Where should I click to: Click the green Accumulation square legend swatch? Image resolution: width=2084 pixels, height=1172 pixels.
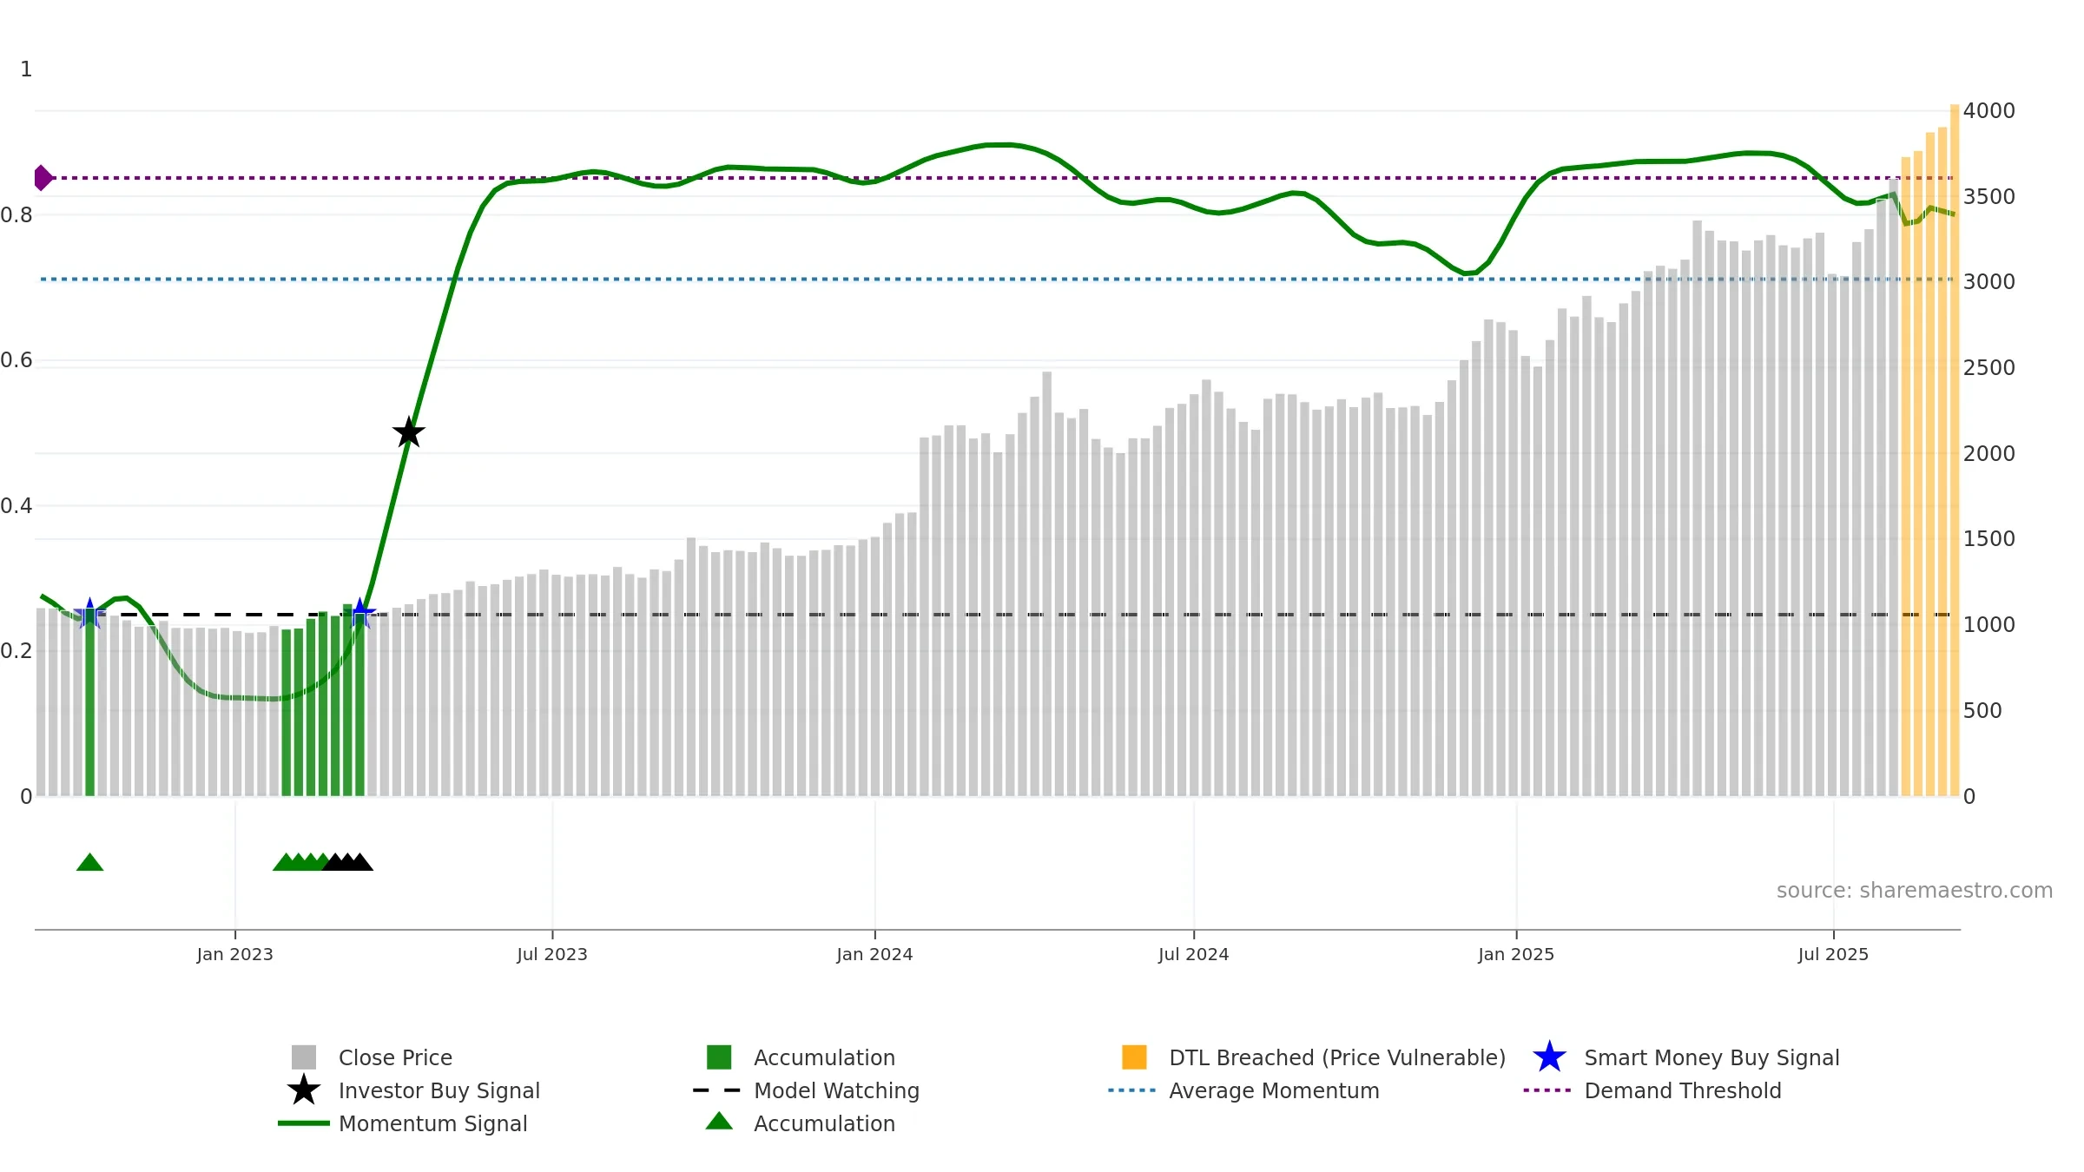point(719,1057)
